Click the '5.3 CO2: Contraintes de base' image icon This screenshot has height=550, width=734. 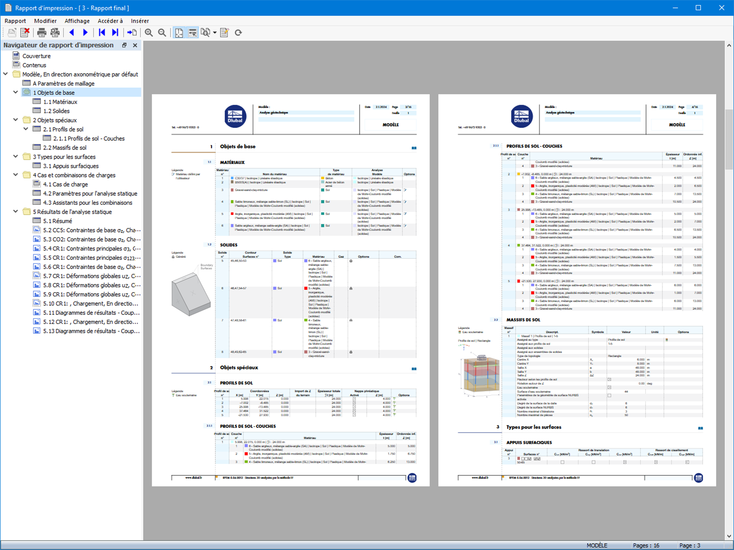[x=37, y=239]
